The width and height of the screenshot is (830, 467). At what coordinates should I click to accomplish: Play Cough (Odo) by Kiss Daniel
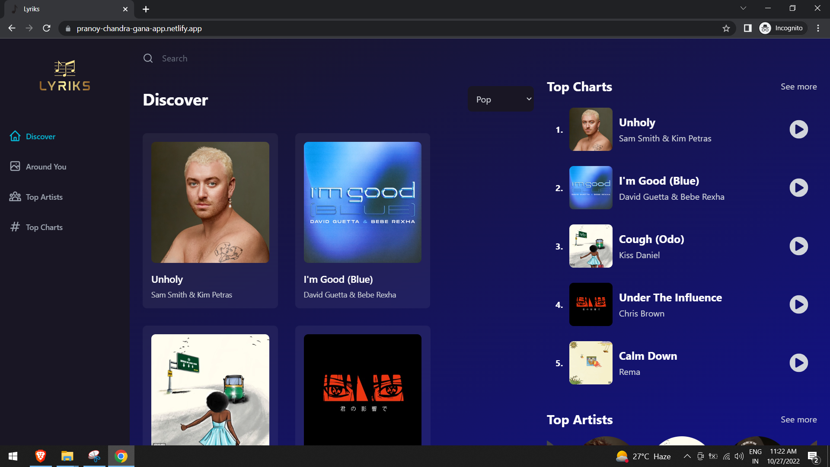pos(798,246)
